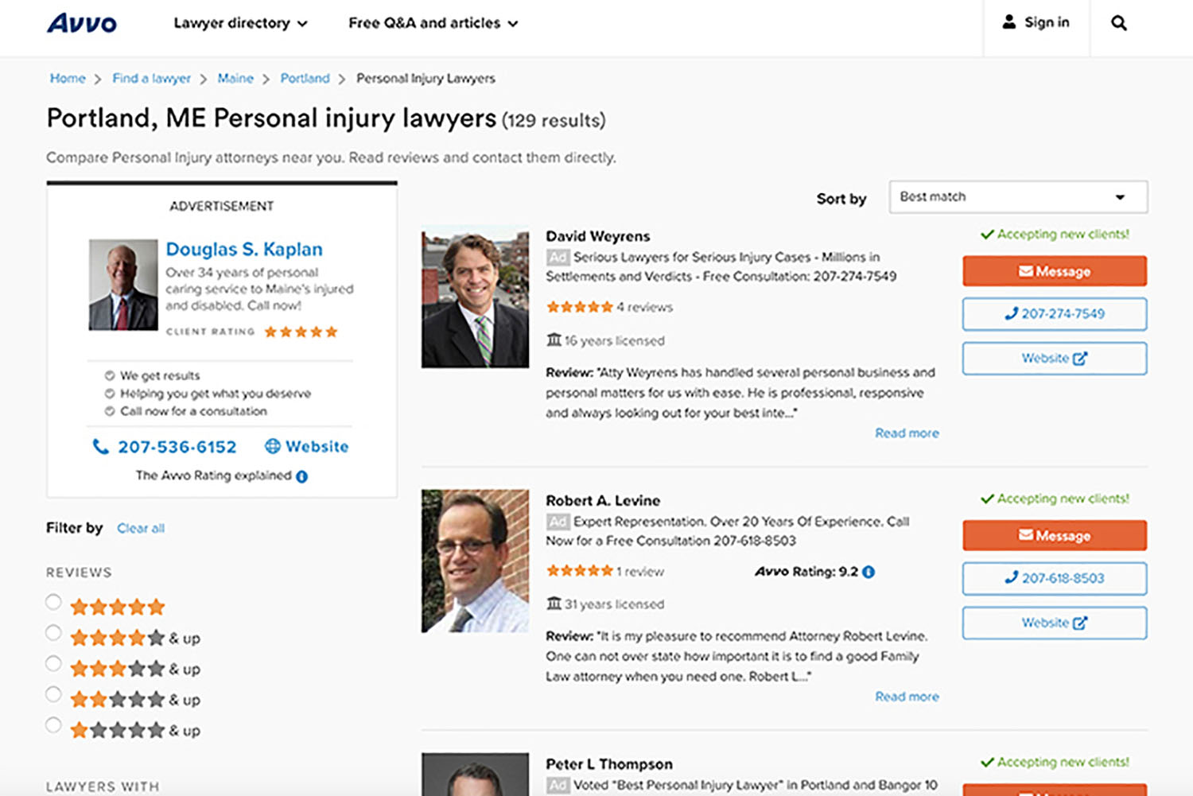Viewport: 1193px width, 796px height.
Task: Click the info icon after The Avvo Rating explained
Action: (x=301, y=476)
